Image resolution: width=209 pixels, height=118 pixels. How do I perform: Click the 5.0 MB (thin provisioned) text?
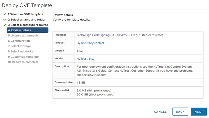click(x=94, y=90)
